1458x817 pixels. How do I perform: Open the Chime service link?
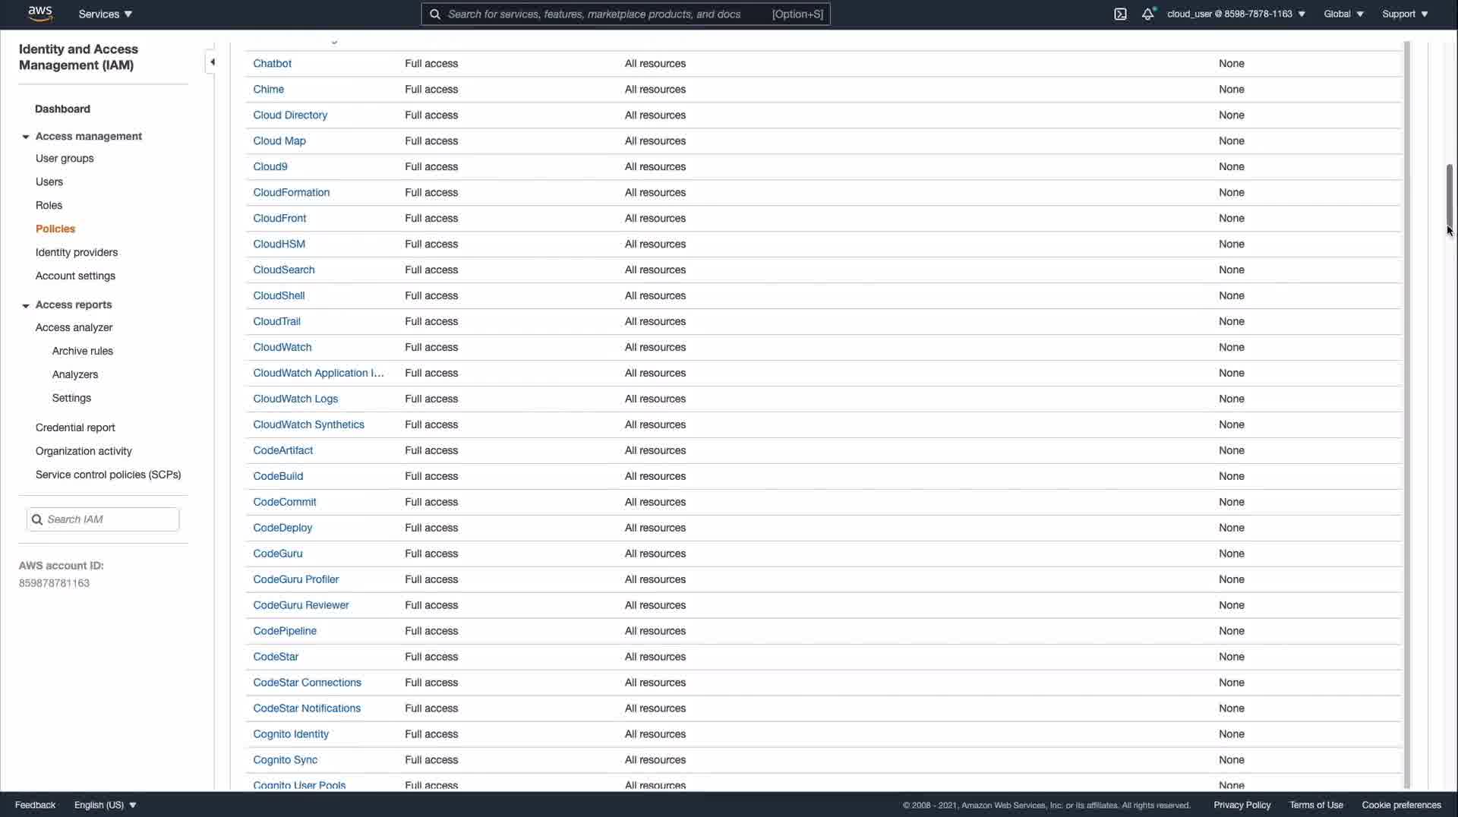tap(268, 90)
